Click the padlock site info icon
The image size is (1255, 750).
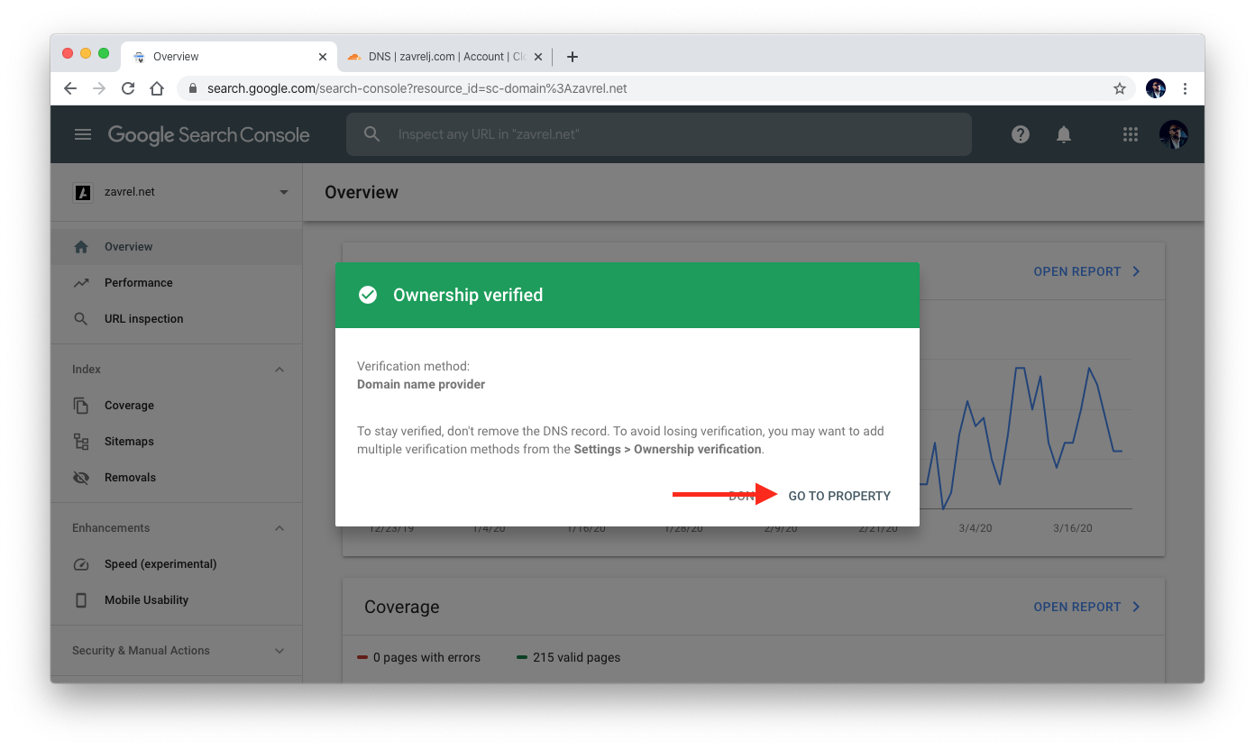192,88
